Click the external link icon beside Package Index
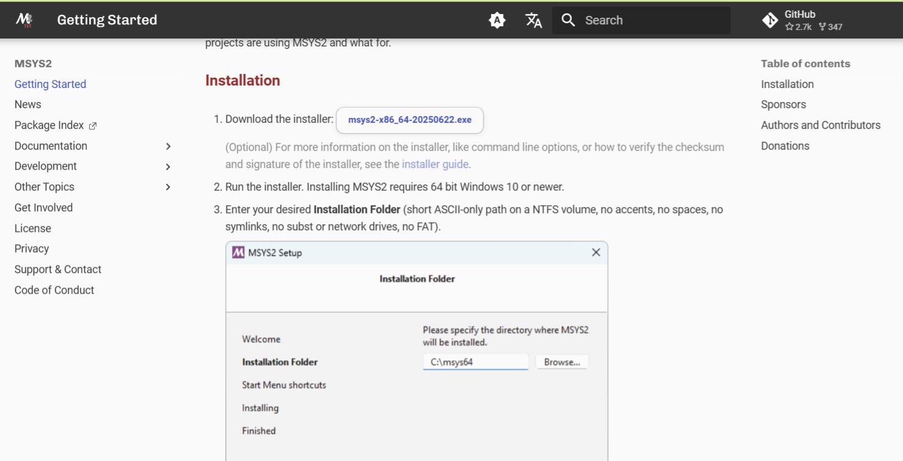This screenshot has width=903, height=461. (93, 126)
